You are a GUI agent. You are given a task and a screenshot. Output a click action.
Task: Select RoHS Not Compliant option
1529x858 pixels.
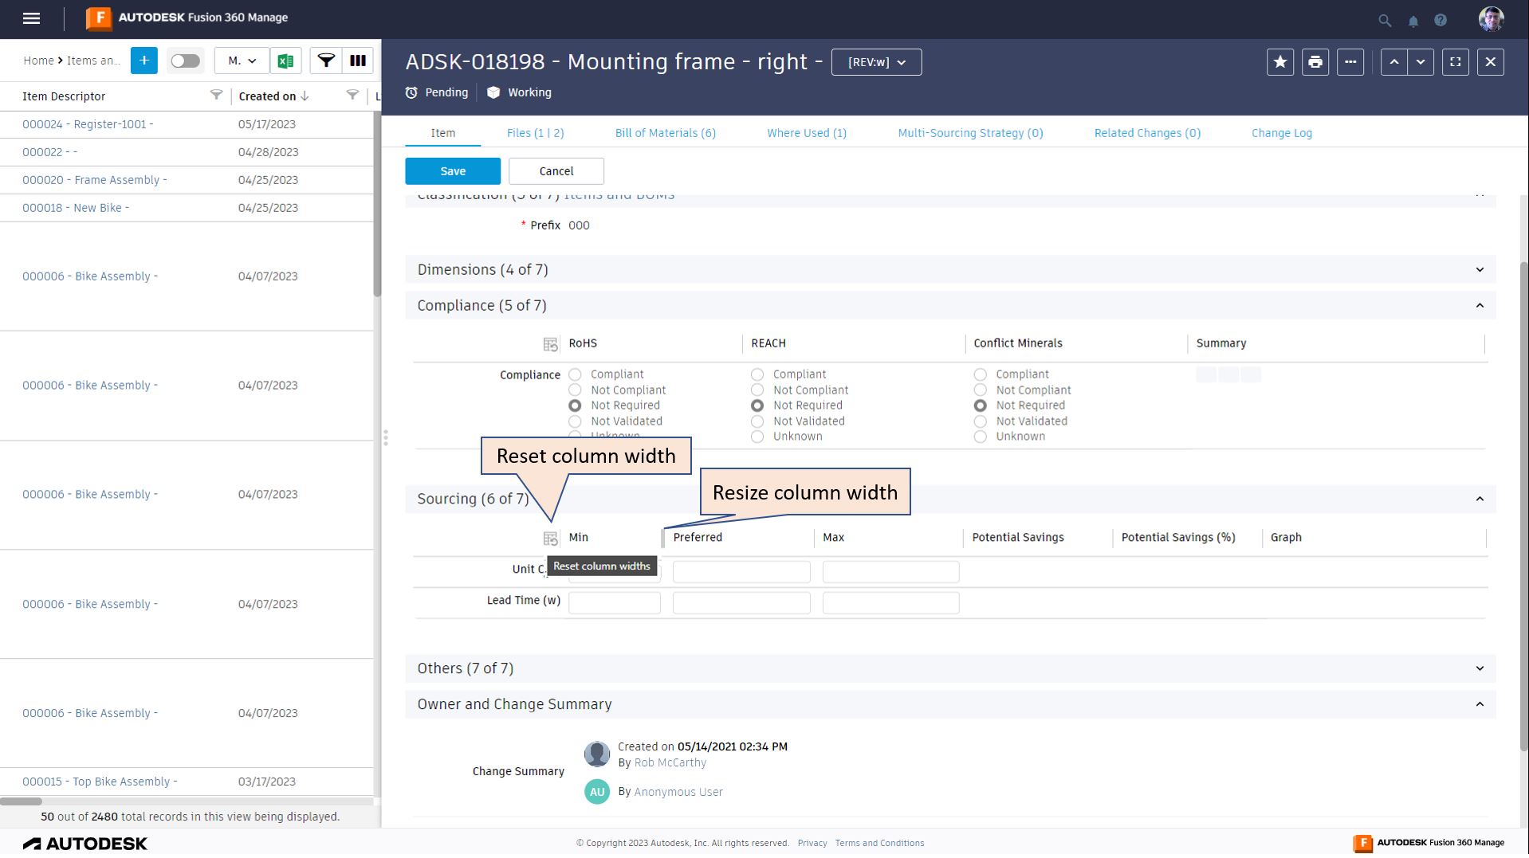point(575,390)
